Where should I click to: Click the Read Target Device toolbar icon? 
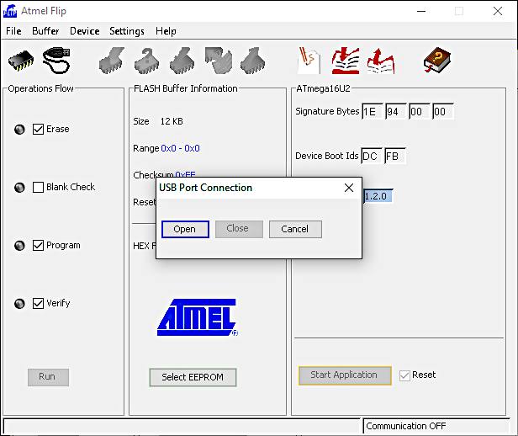[x=253, y=60]
